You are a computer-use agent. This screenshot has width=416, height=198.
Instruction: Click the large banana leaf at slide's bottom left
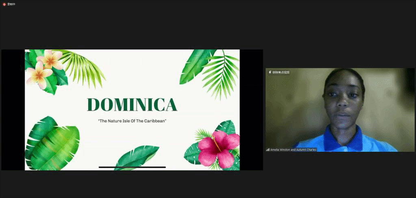point(52,144)
